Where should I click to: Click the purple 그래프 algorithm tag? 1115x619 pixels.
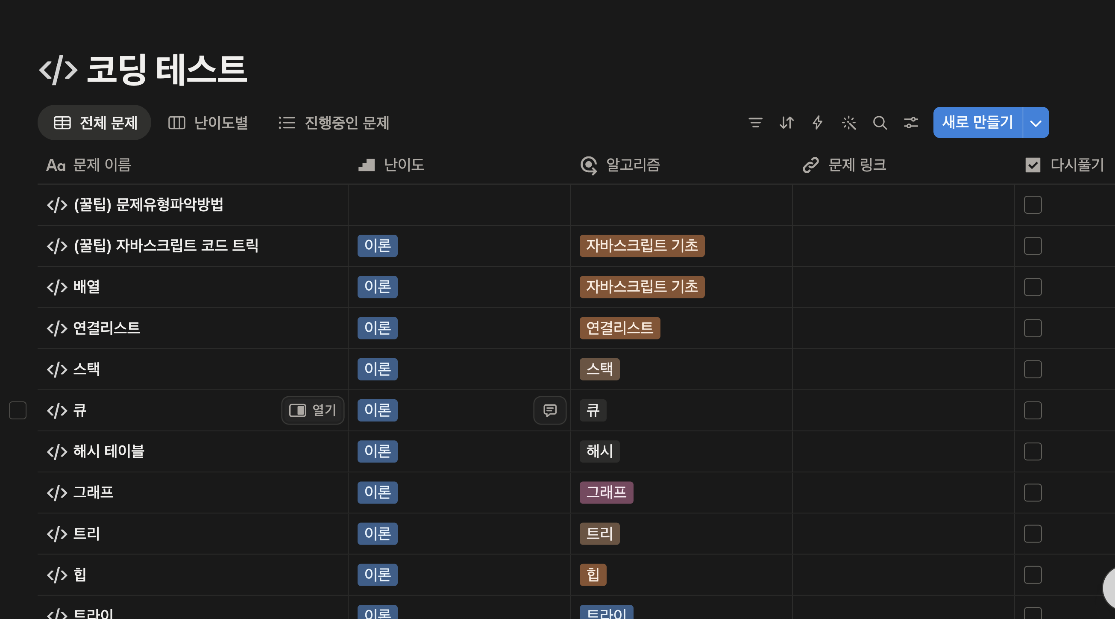click(x=606, y=492)
